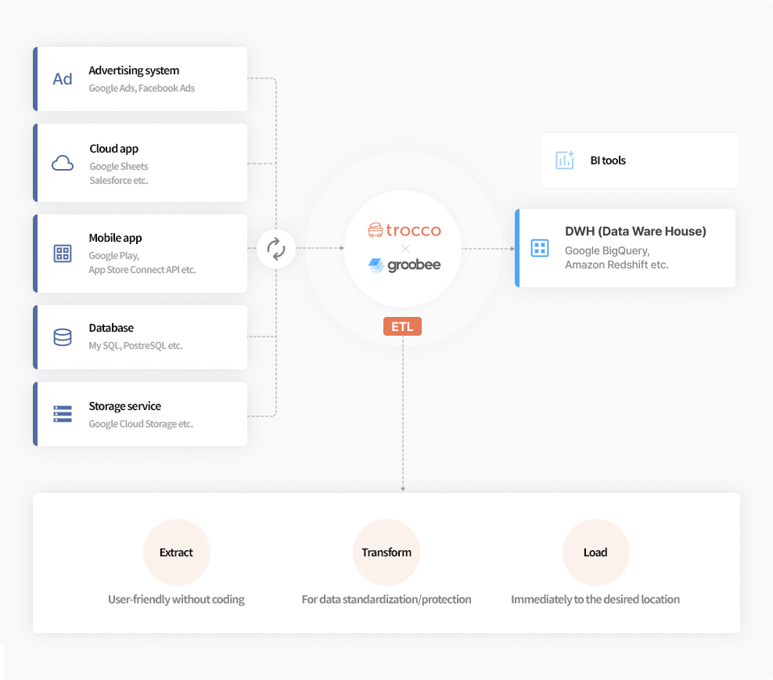Click the groobee logo
This screenshot has width=773, height=680.
(404, 264)
